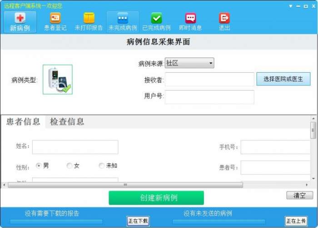This screenshot has width=318, height=228.
Task: Maximize the window
Action: (x=306, y=6)
